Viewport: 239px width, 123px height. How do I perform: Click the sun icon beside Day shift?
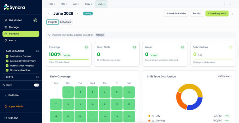pos(153,116)
